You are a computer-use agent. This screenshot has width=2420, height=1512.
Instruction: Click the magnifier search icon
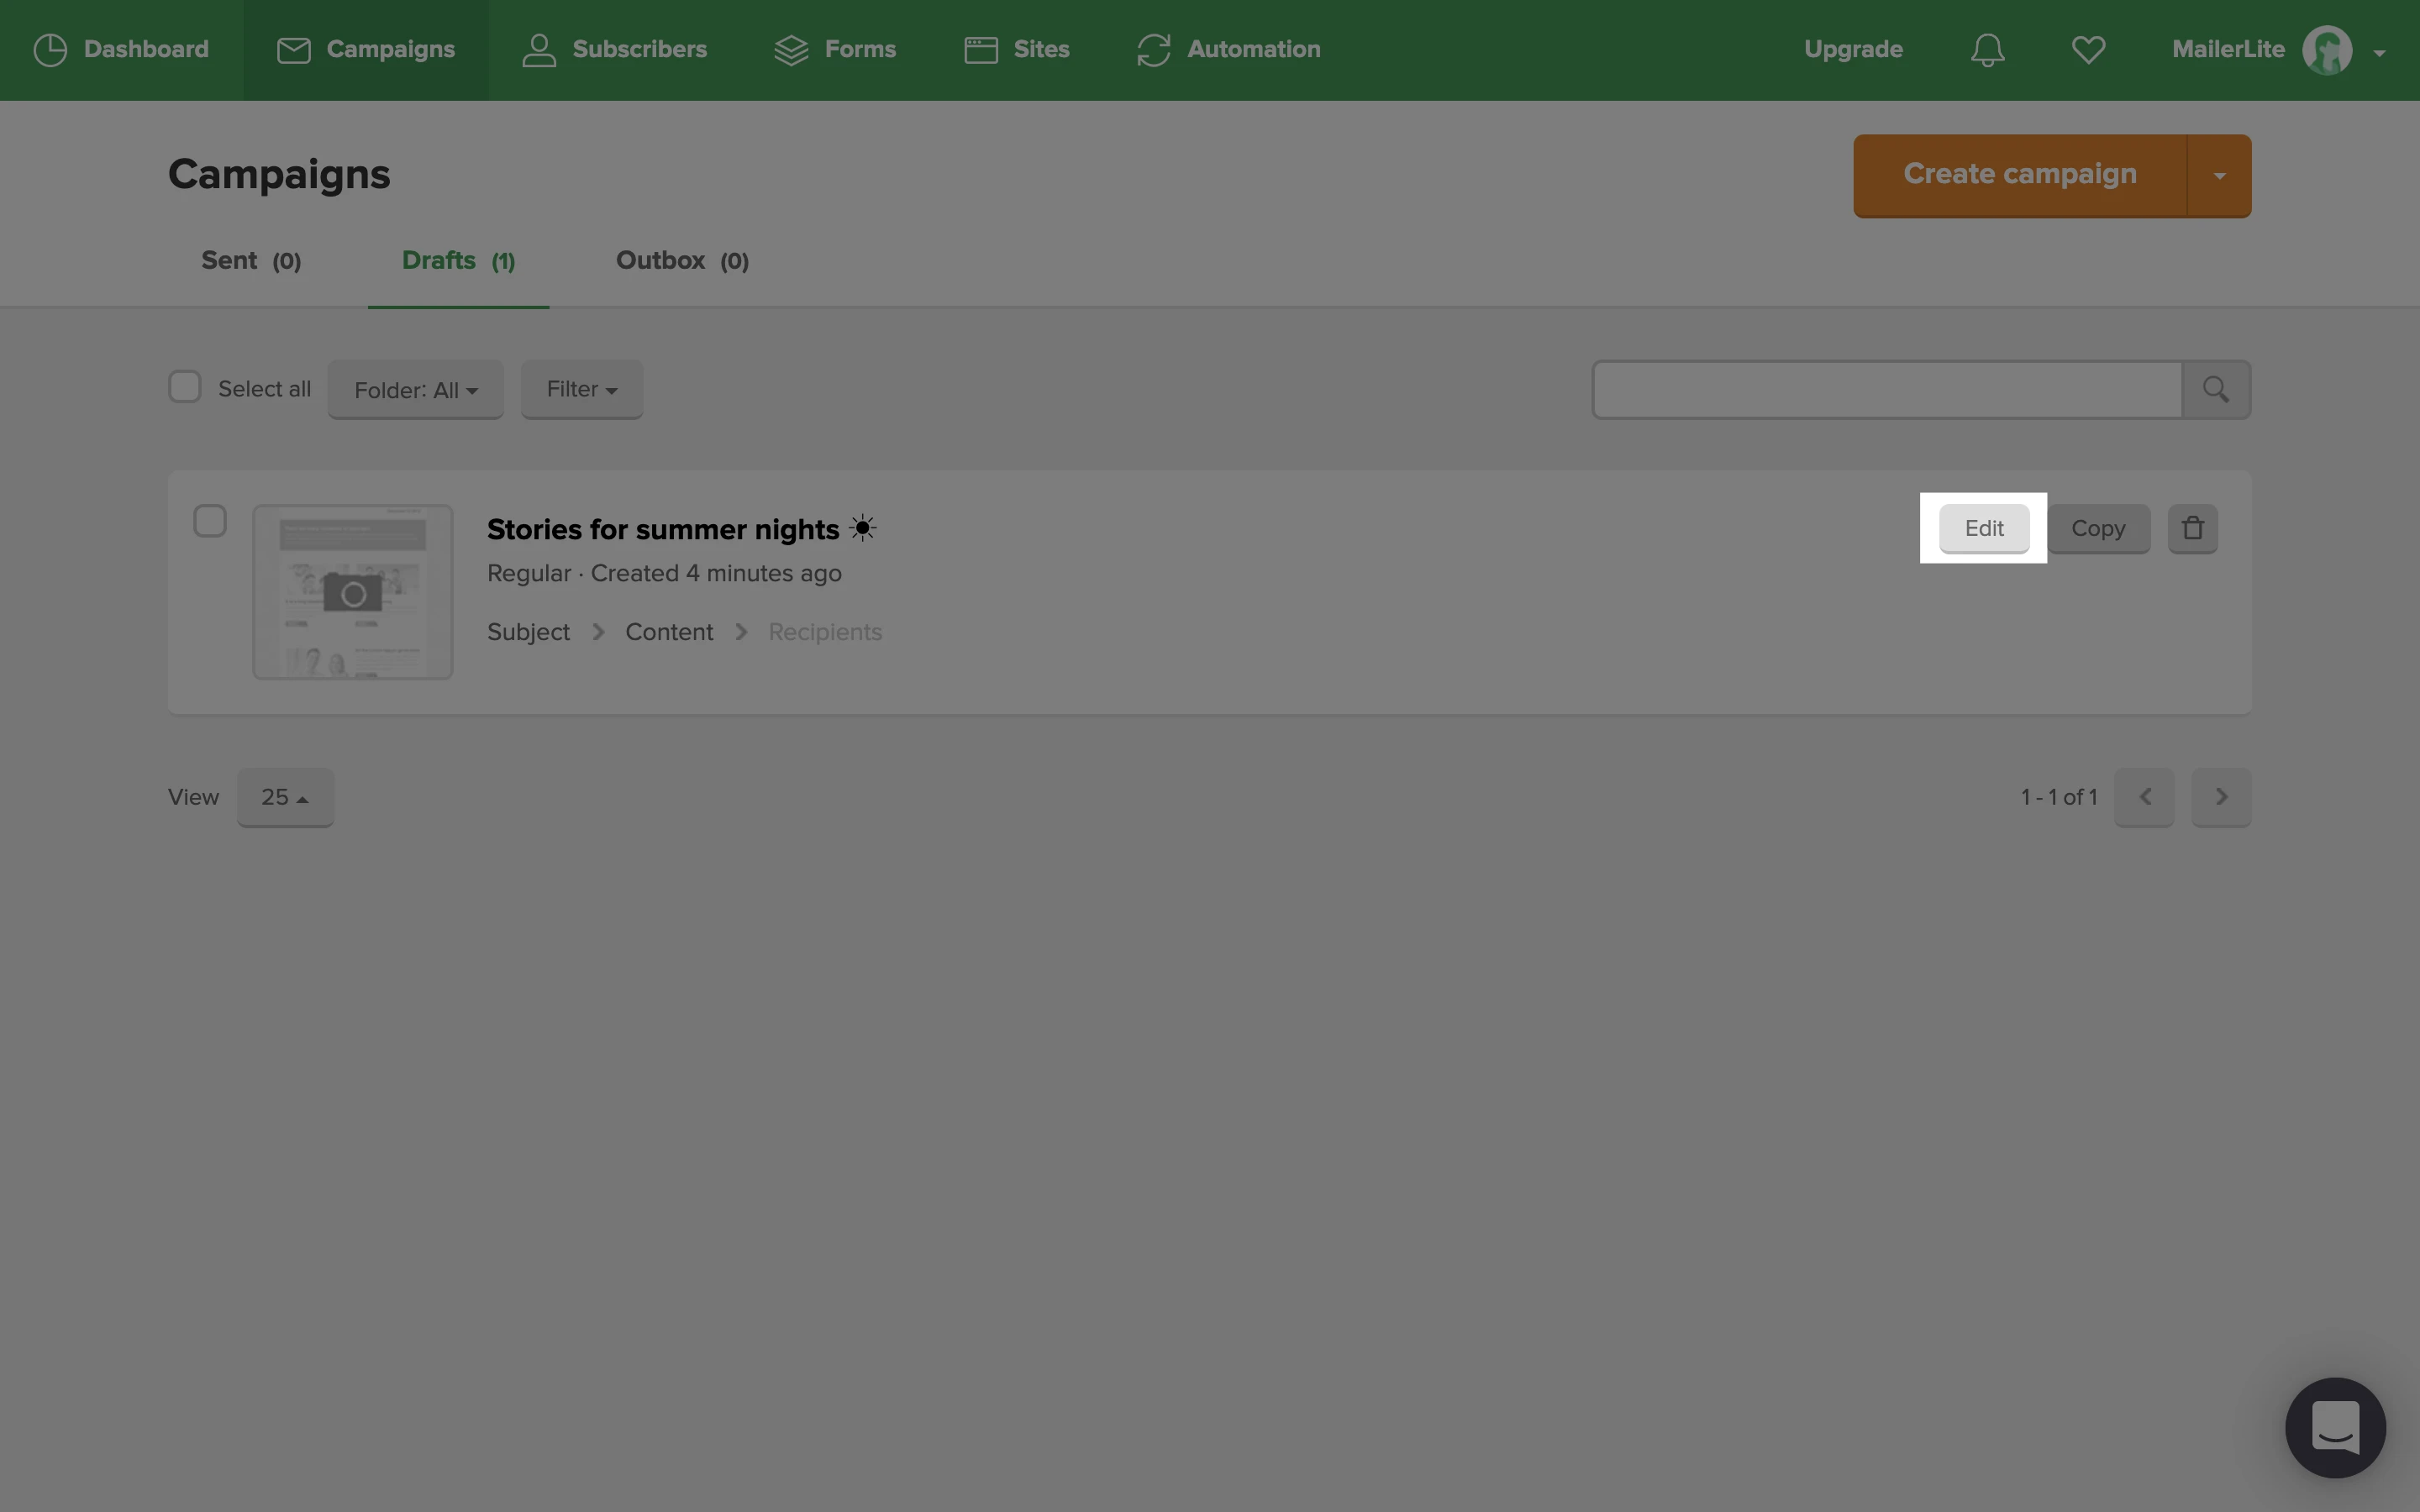[x=2215, y=389]
